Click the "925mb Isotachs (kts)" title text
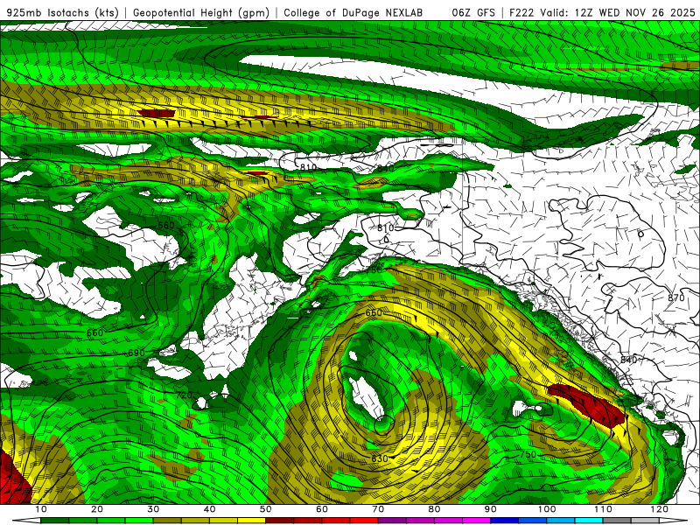The image size is (700, 525). [x=63, y=12]
